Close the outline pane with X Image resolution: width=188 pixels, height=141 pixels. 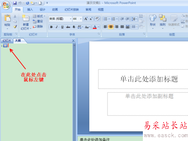pos(73,41)
